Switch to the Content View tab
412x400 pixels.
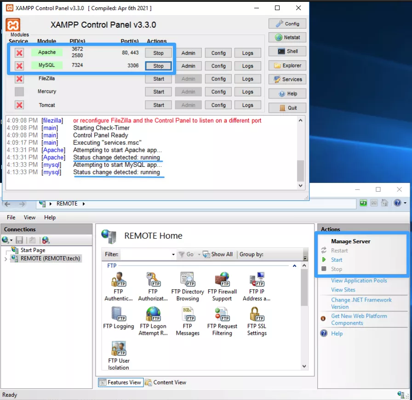(x=166, y=382)
